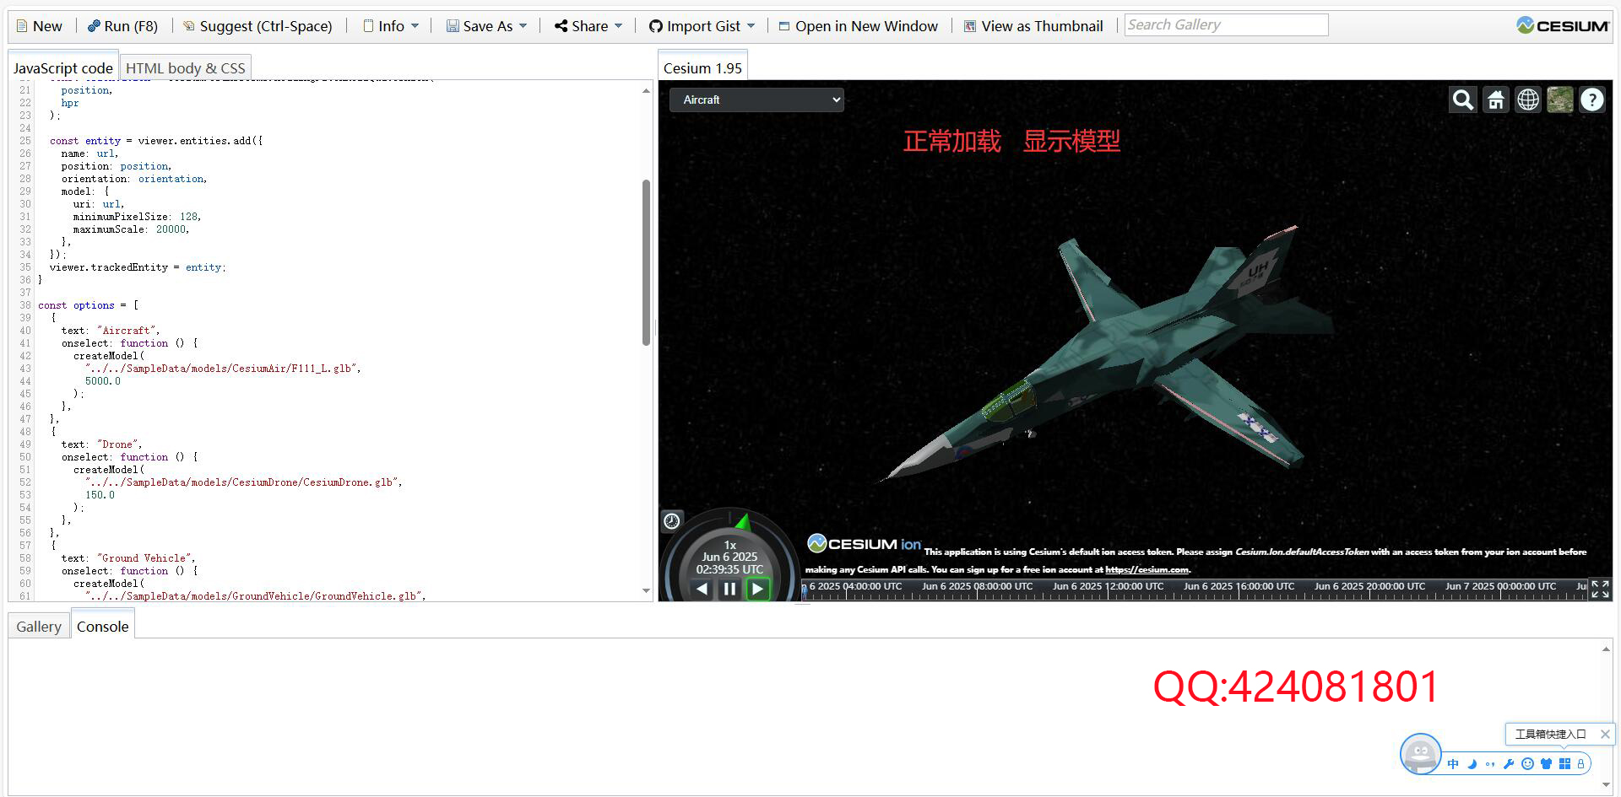Toggle the moon half-width icon
The width and height of the screenshot is (1621, 797).
tap(1472, 764)
